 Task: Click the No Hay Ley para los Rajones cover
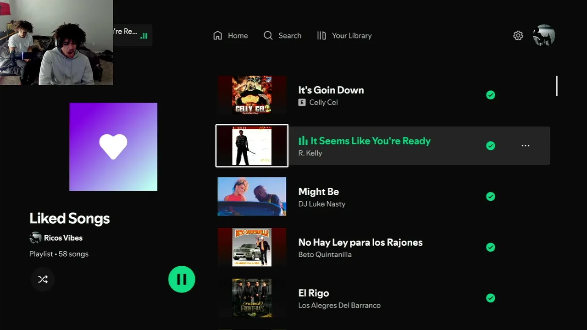(x=252, y=247)
